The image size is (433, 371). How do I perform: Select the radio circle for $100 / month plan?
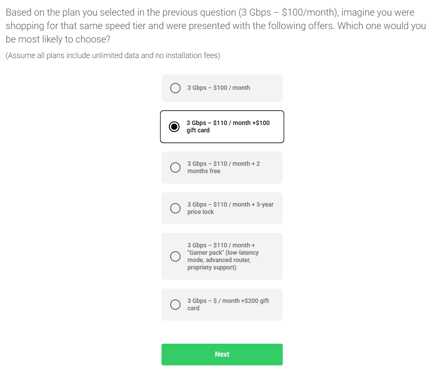(175, 88)
